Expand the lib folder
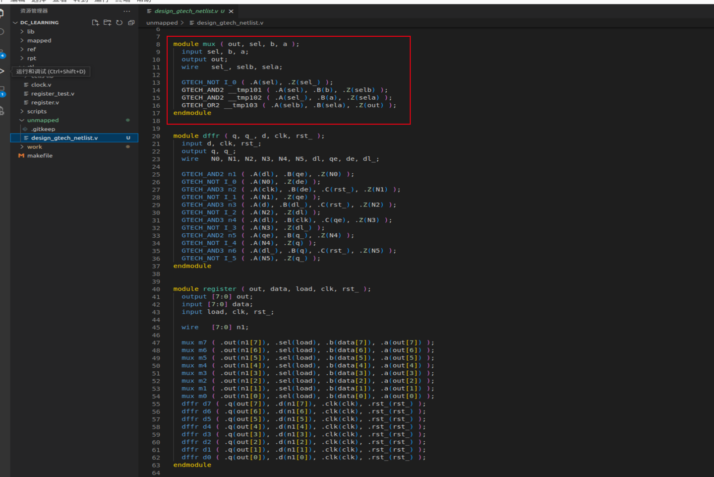 [x=31, y=31]
